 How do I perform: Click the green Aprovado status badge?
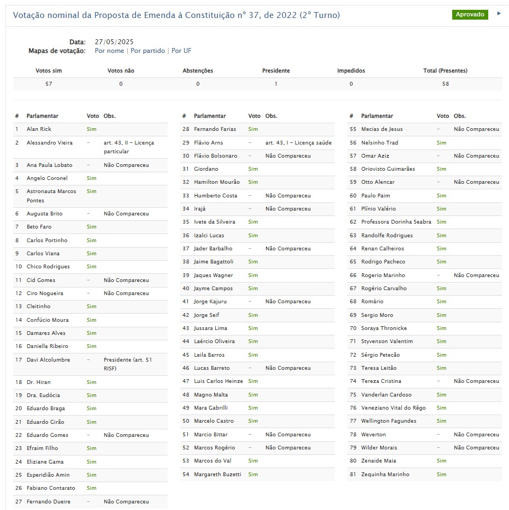point(470,15)
